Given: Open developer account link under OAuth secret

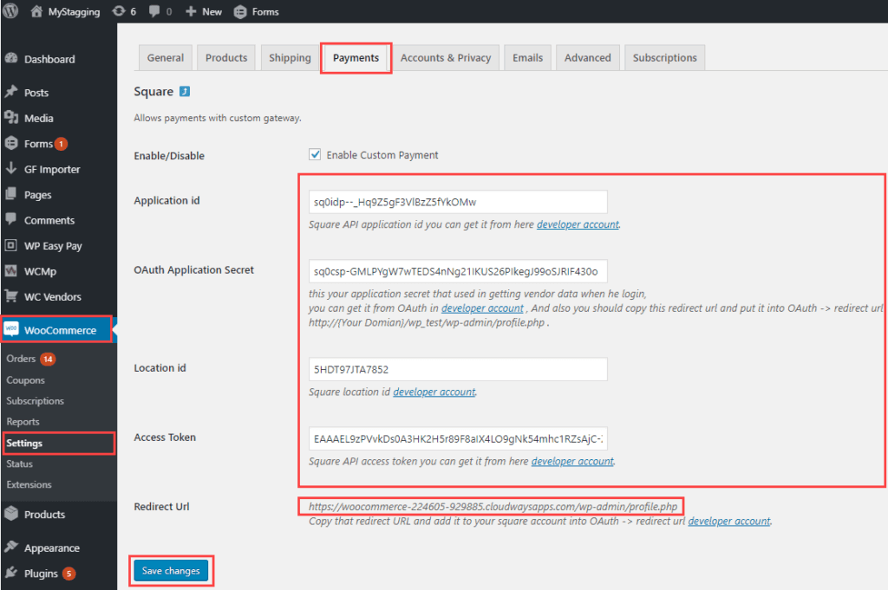Looking at the screenshot, I should [x=482, y=308].
